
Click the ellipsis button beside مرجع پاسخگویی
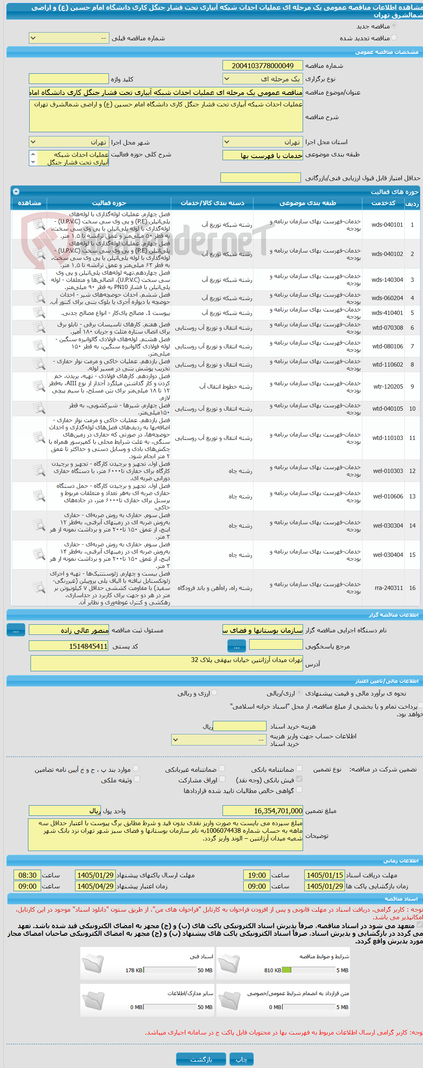[237, 646]
